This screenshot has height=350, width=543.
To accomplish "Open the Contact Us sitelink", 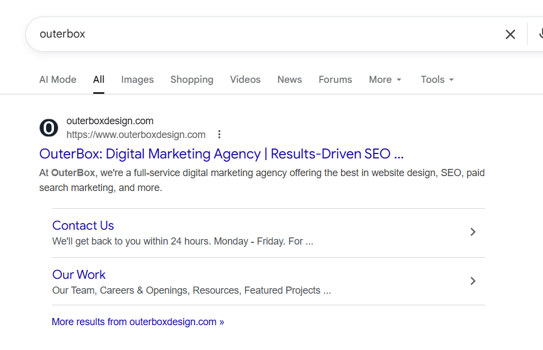I will pyautogui.click(x=83, y=226).
